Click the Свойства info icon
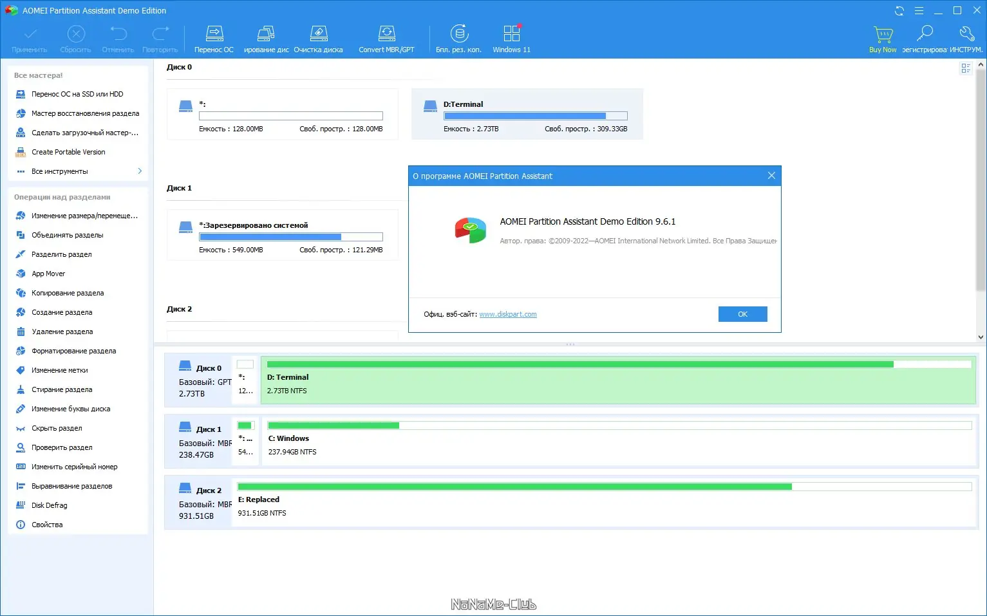Viewport: 987px width, 616px height. tap(21, 525)
